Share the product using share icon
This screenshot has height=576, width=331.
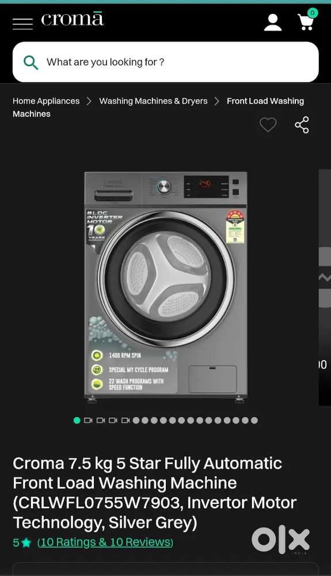[302, 125]
